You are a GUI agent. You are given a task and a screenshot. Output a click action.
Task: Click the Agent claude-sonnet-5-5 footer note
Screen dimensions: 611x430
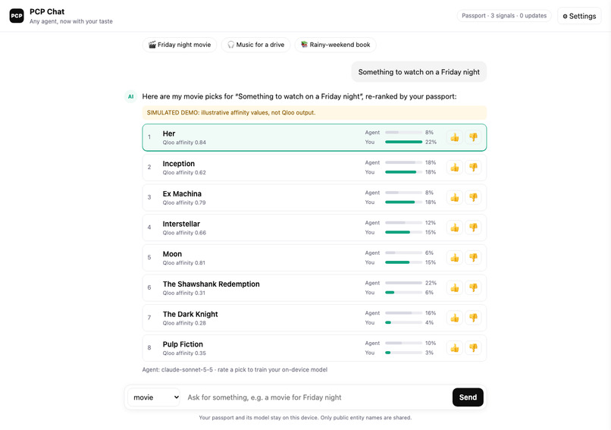234,369
